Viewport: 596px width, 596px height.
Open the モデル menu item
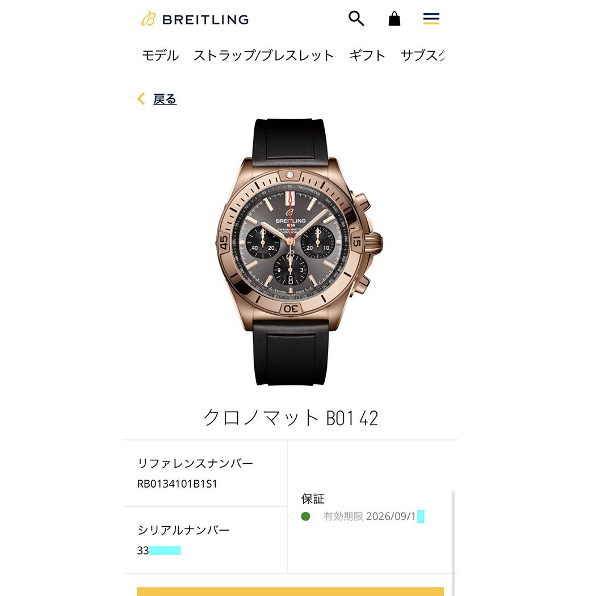click(x=160, y=56)
